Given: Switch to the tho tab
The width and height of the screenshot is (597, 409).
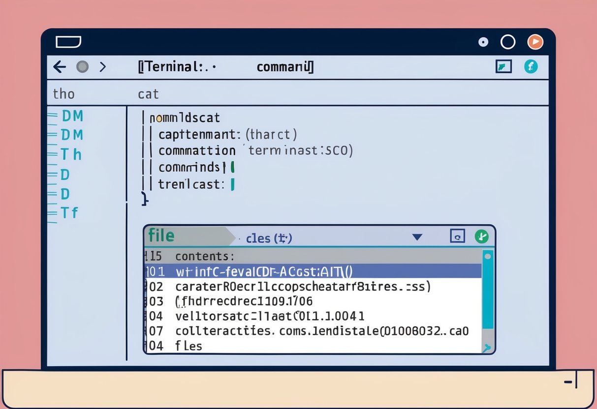Looking at the screenshot, I should coord(63,93).
